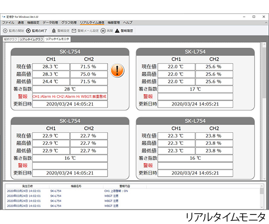269x224 pixels.
Task: Click the red alarm text field of first SK-L754
Action: pyautogui.click(x=70, y=97)
